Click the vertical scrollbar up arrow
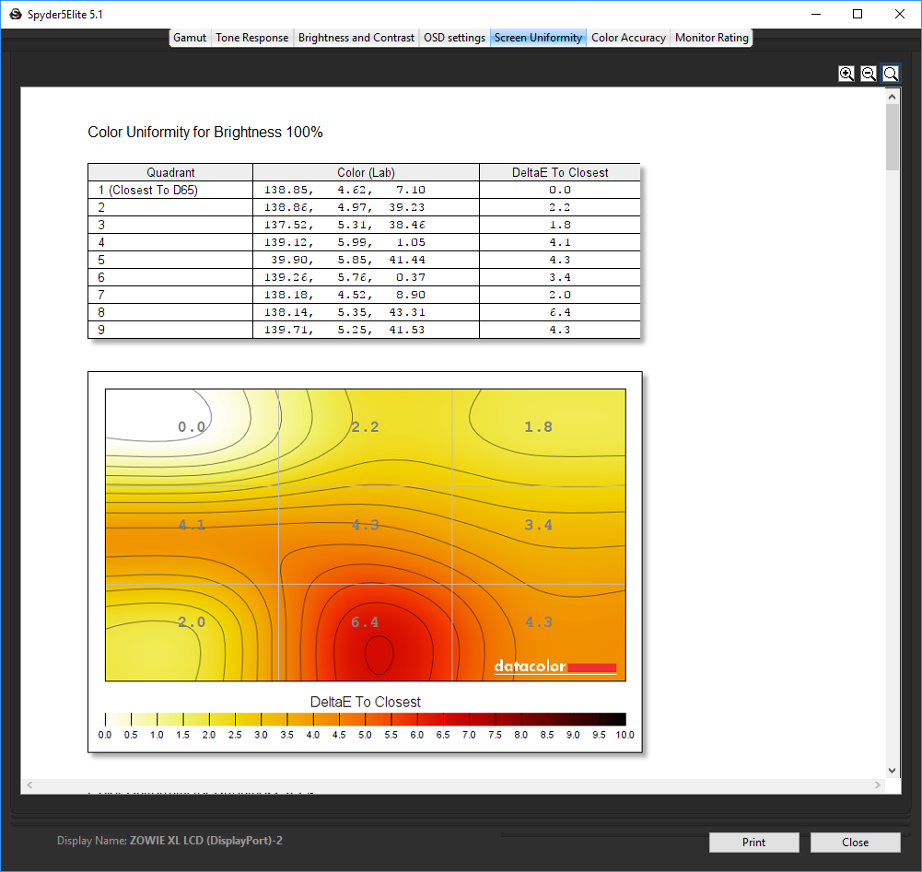 point(893,95)
